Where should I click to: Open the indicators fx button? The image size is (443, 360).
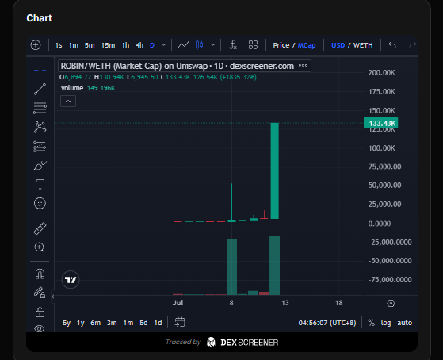233,45
